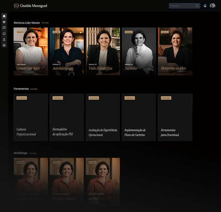Open the person icon in sidebar

coord(4,39)
